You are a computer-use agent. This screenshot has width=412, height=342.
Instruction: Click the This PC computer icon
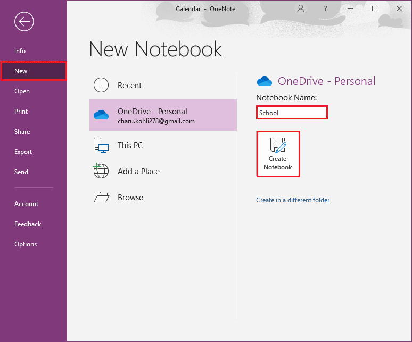tap(101, 145)
